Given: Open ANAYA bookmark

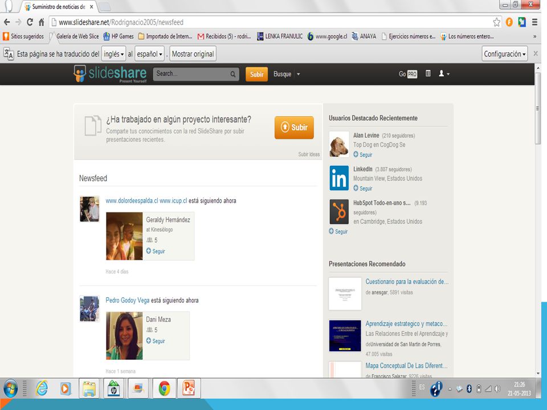Looking at the screenshot, I should click(x=364, y=36).
